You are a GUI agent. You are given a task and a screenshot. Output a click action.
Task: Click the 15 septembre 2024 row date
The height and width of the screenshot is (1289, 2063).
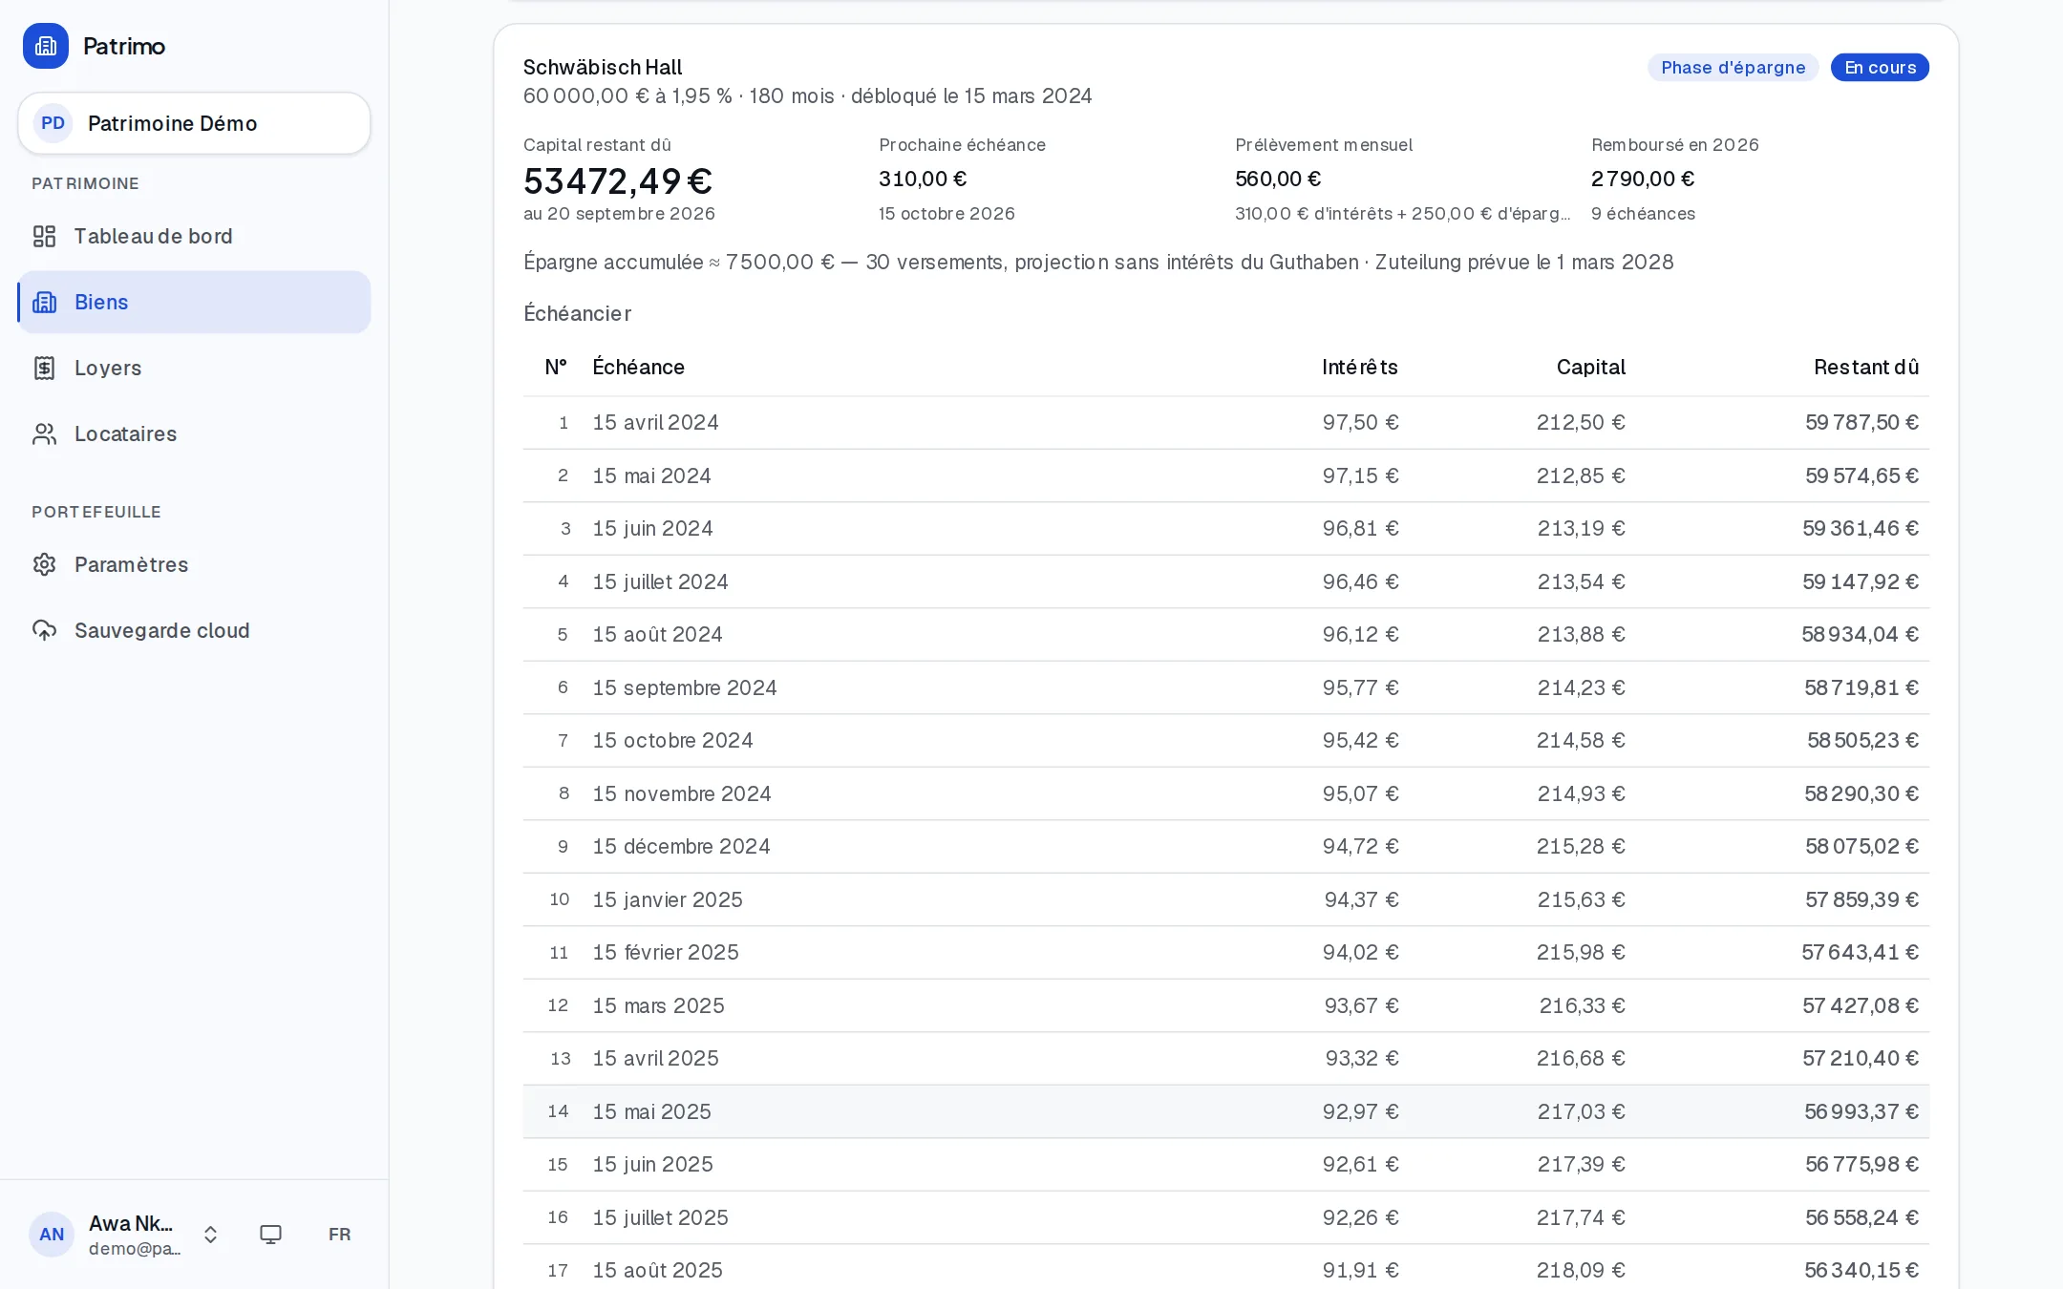(684, 687)
